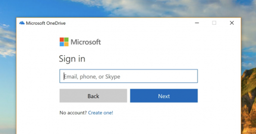The height and width of the screenshot is (134, 256).
Task: Click the 'Microsoft OneDrive' window title
Action: (x=46, y=23)
